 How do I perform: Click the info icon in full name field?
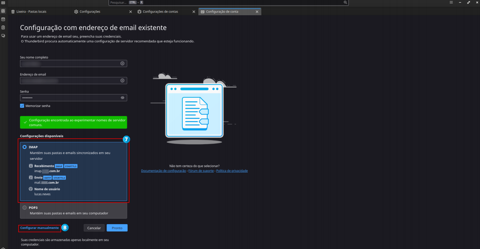pos(122,64)
